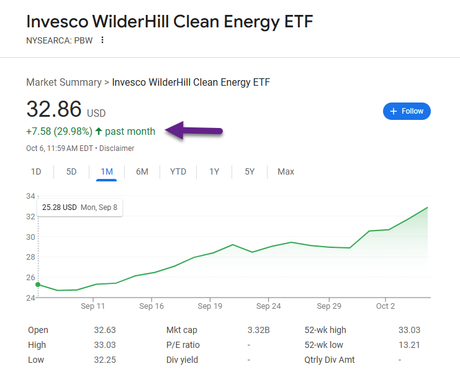The width and height of the screenshot is (460, 374).
Task: Click the green up-arrow past month indicator
Action: pyautogui.click(x=99, y=131)
